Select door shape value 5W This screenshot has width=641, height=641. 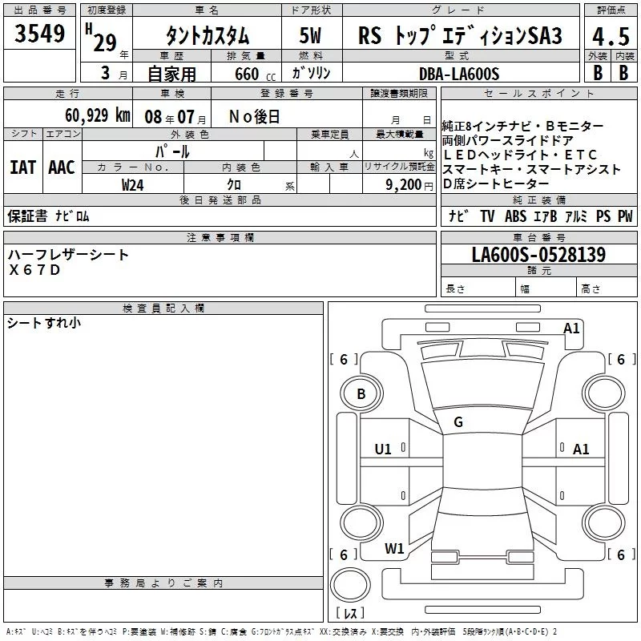[310, 35]
